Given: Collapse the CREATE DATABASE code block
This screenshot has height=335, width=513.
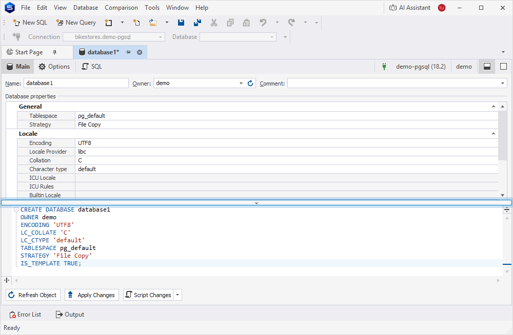Looking at the screenshot, I should (x=16, y=210).
